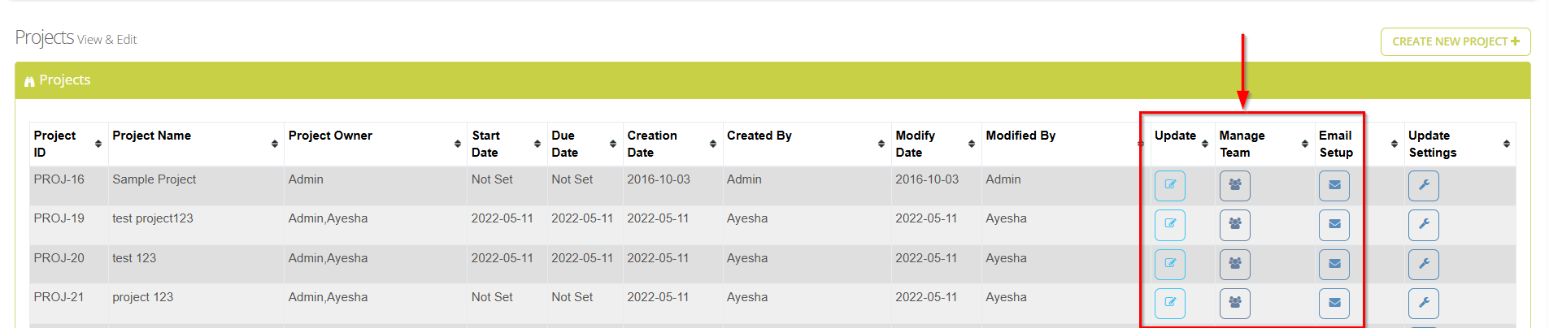Image resolution: width=1549 pixels, height=328 pixels.
Task: Click the Projects panel header title
Action: [x=64, y=80]
